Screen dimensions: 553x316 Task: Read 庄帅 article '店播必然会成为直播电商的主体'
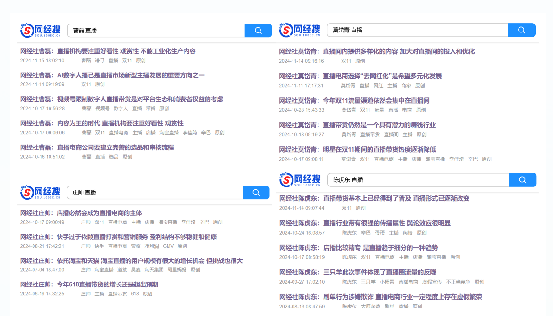click(x=81, y=213)
